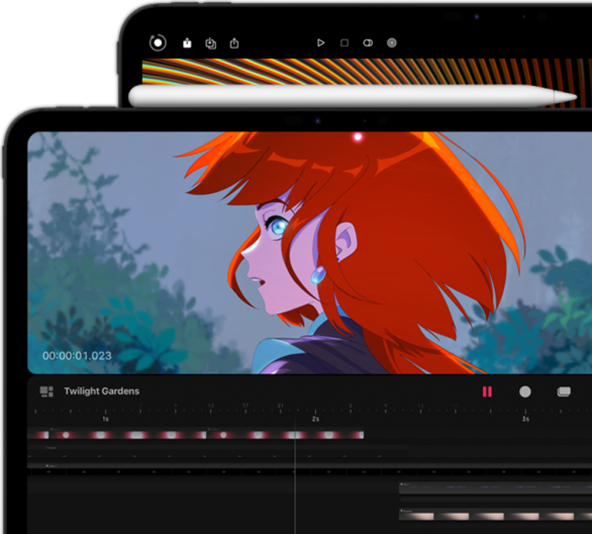The image size is (592, 534).
Task: Open the stacked layers icon in timeline
Action: tap(564, 392)
